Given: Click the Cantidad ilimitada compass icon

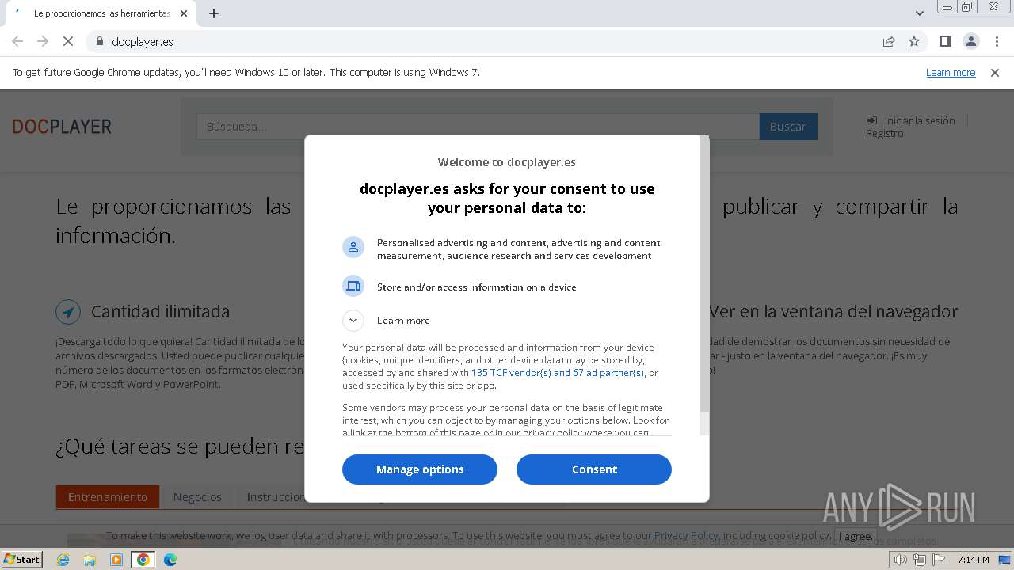Looking at the screenshot, I should coord(68,312).
